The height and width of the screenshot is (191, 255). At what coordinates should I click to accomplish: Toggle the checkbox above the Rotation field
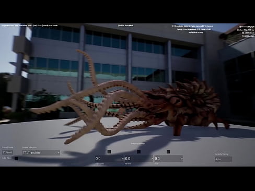pyautogui.click(x=138, y=152)
